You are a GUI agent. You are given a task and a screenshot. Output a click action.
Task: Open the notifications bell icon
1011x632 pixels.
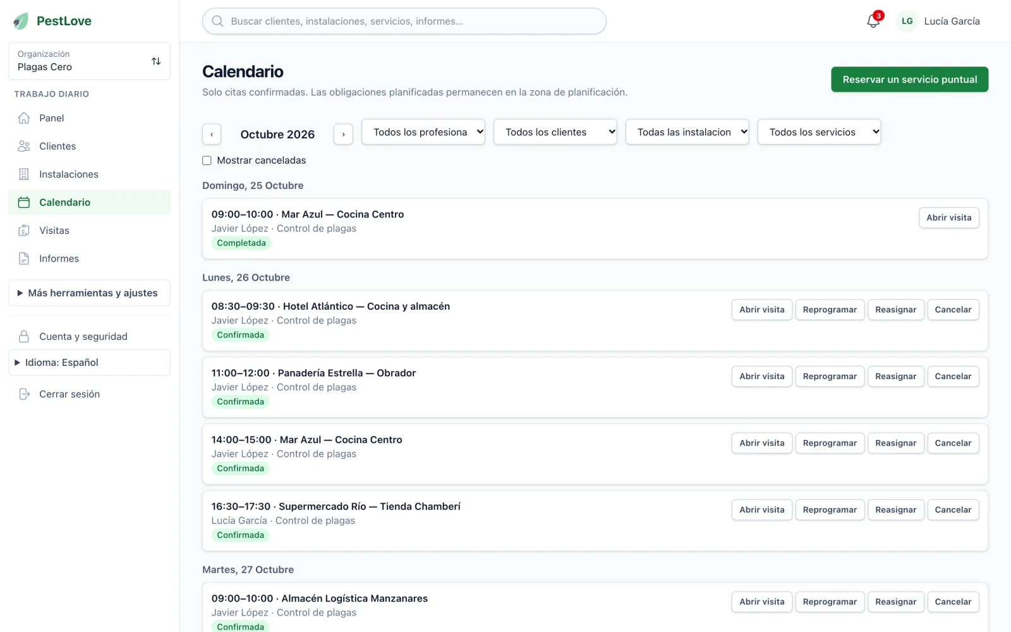[x=873, y=21]
